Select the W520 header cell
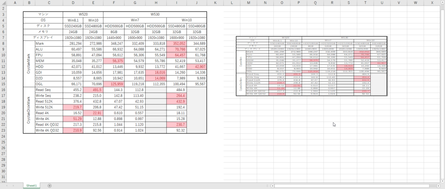This screenshot has height=189, width=445. [x=83, y=14]
